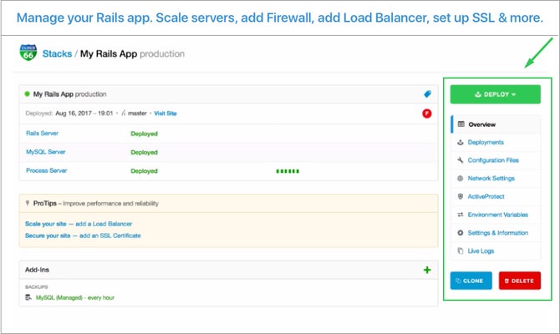Click the arrows icon for Environment Variables
560x334 pixels.
click(461, 215)
